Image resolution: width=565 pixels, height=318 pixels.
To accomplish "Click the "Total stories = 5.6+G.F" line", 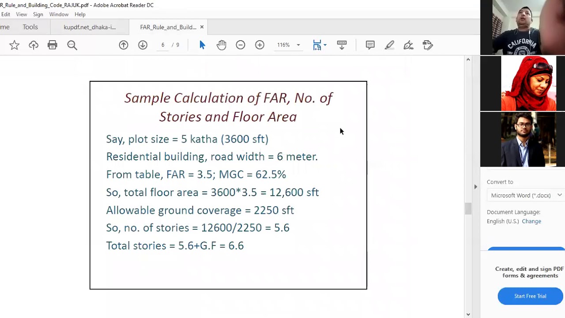I will (175, 246).
